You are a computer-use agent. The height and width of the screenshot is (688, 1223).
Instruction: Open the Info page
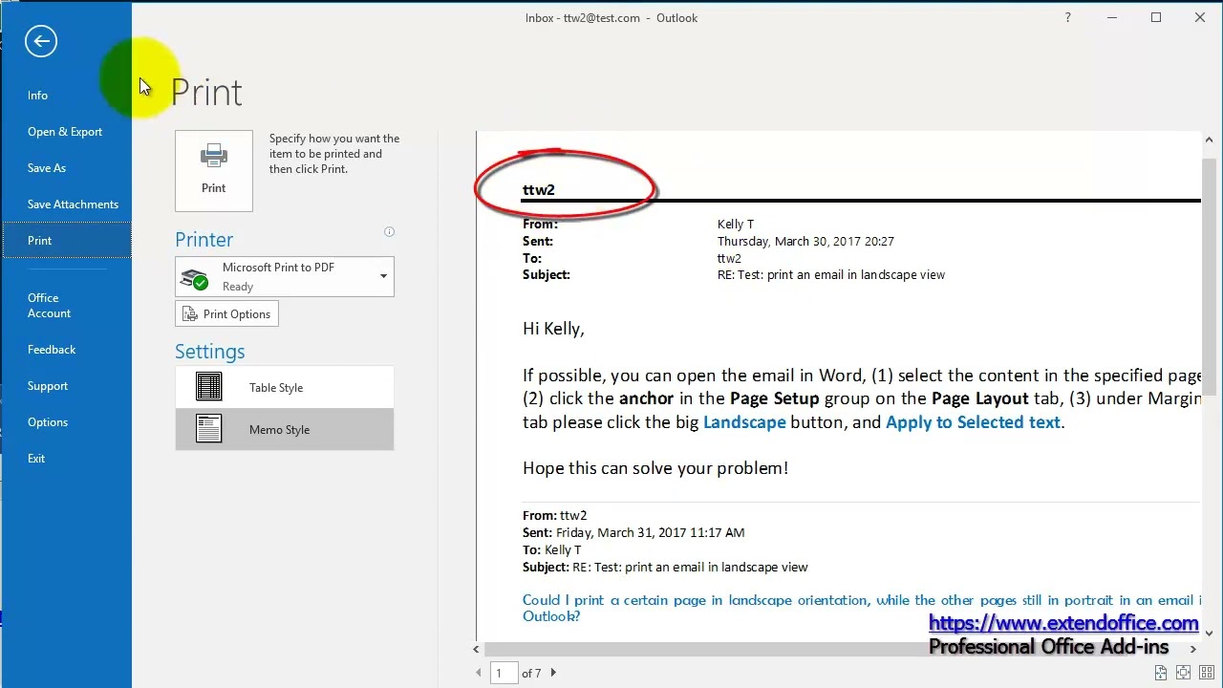(37, 96)
